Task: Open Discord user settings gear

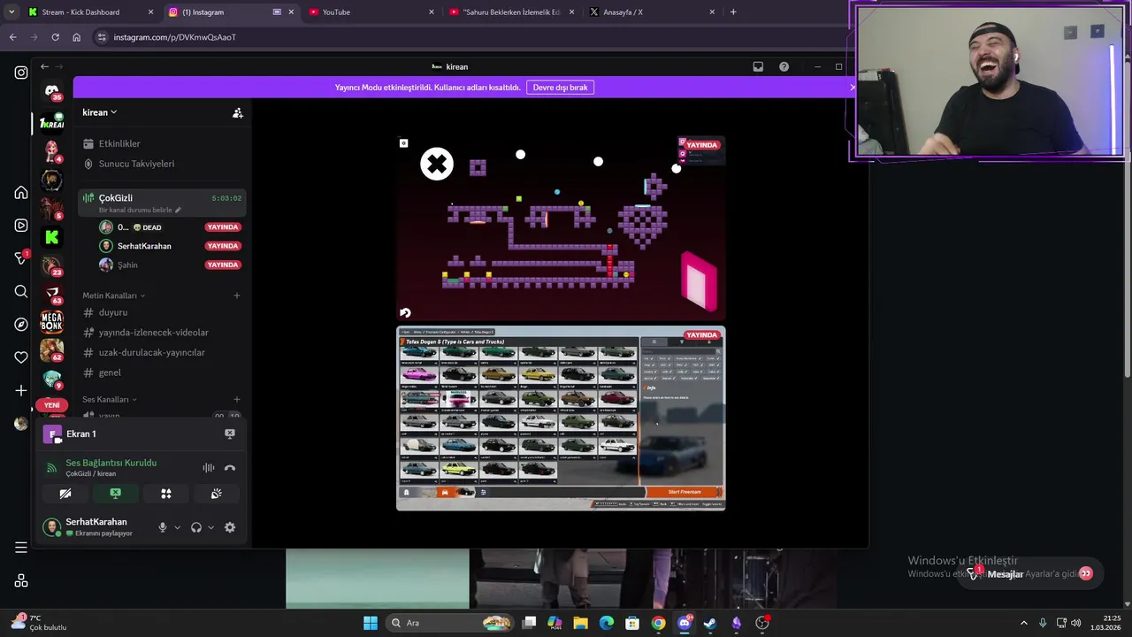Action: pos(230,527)
